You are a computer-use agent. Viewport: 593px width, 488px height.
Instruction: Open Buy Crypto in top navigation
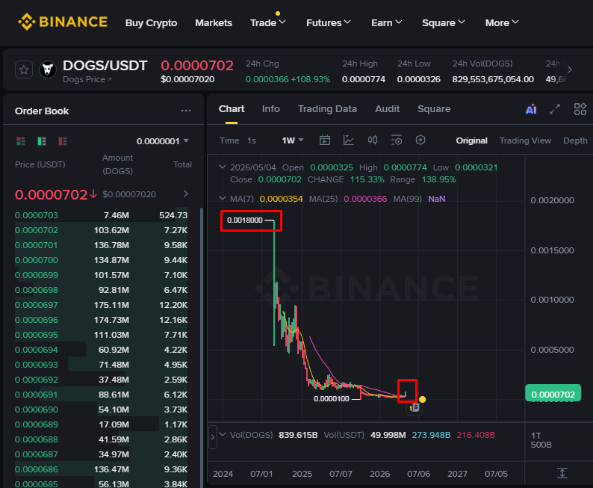tap(151, 23)
